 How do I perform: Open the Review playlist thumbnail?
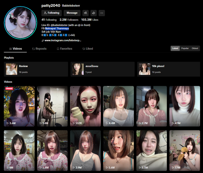click(x=12, y=69)
